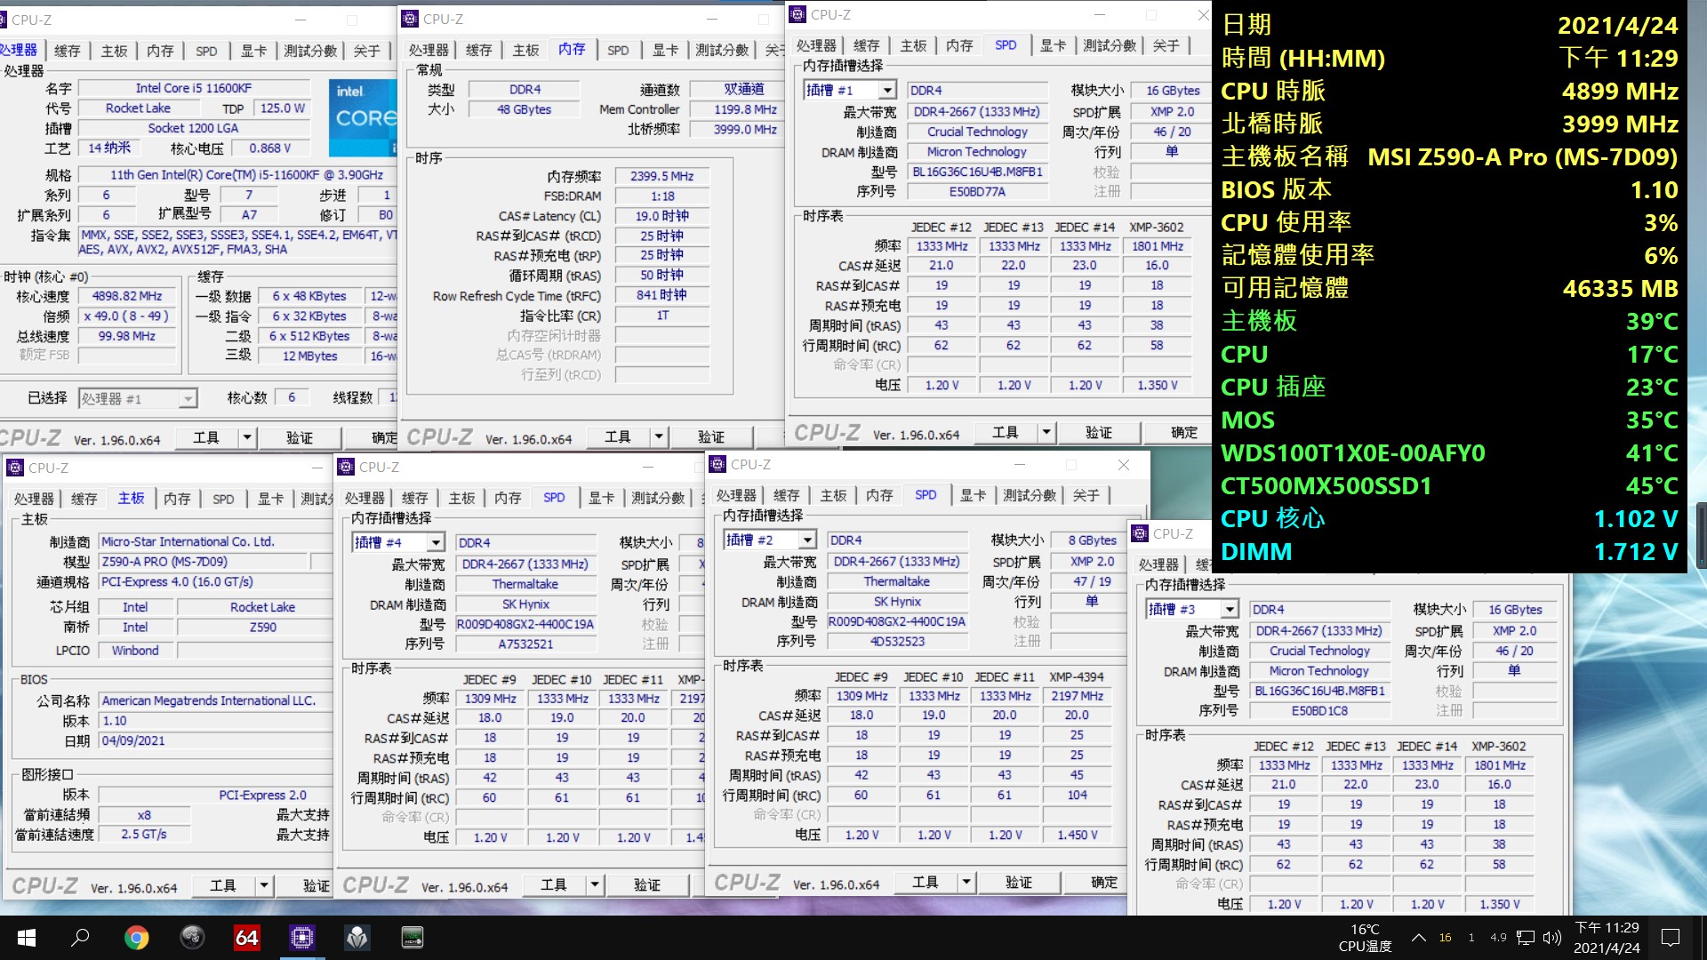Open 測試分數 tab in slot #2 window
This screenshot has height=960, width=1707.
[x=1030, y=495]
